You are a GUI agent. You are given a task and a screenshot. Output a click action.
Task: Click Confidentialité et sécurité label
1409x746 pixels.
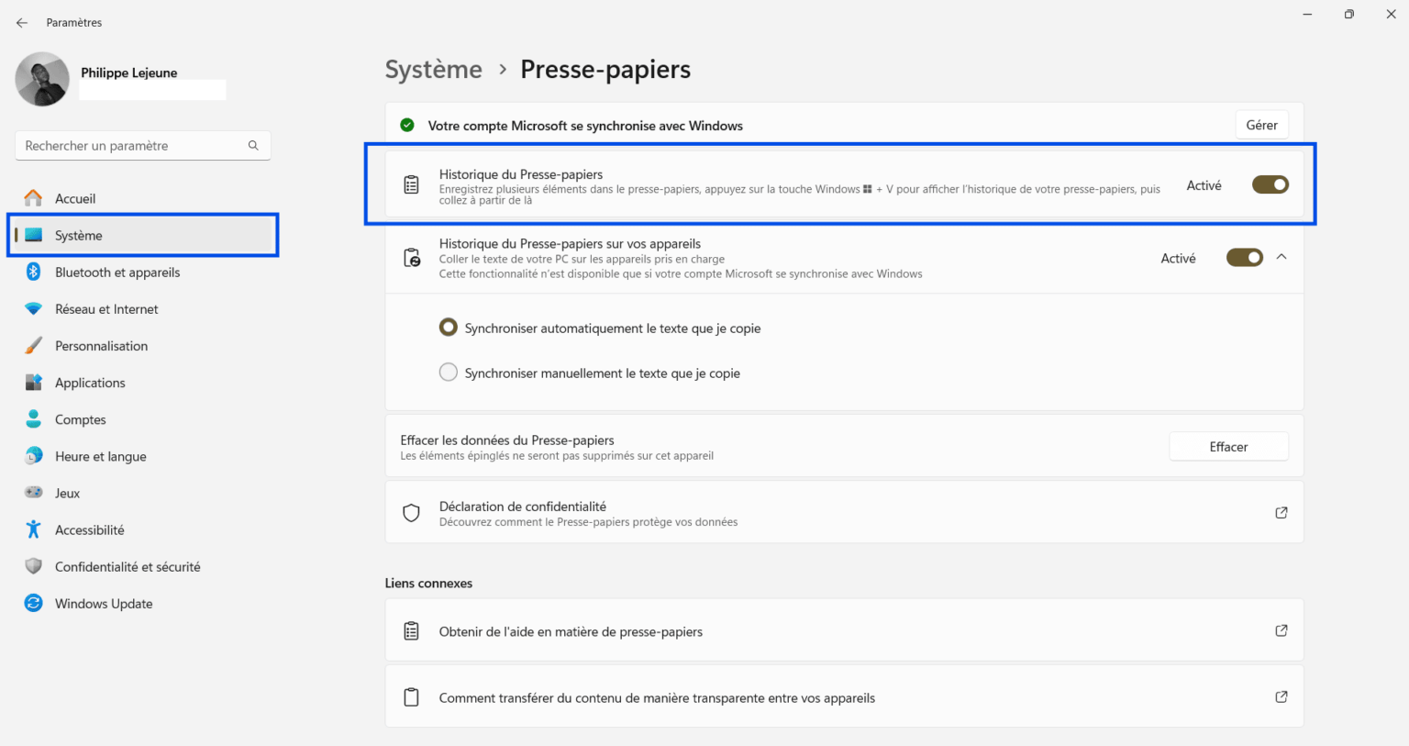(128, 566)
